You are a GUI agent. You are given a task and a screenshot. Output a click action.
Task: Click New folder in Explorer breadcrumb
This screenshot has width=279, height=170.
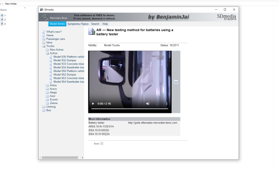[x=11, y=4]
